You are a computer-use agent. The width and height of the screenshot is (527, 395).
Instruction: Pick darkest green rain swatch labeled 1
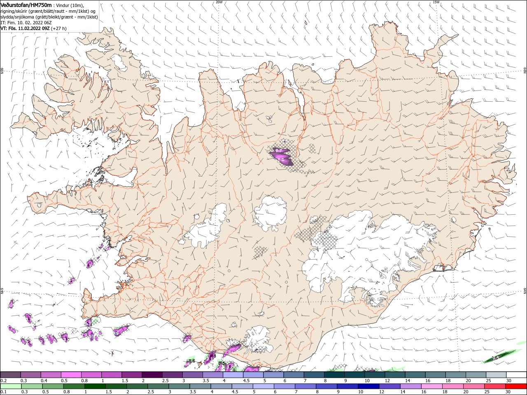(x=95, y=386)
